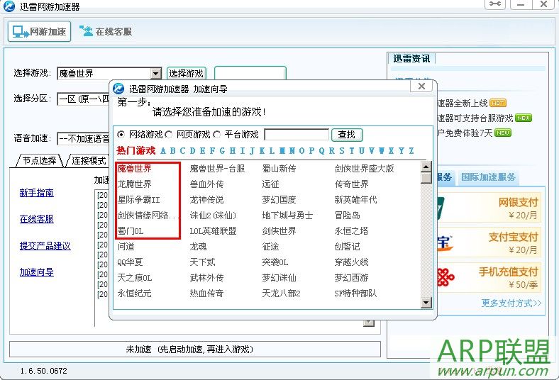Choose game 征途
The image size is (559, 380).
tap(270, 247)
